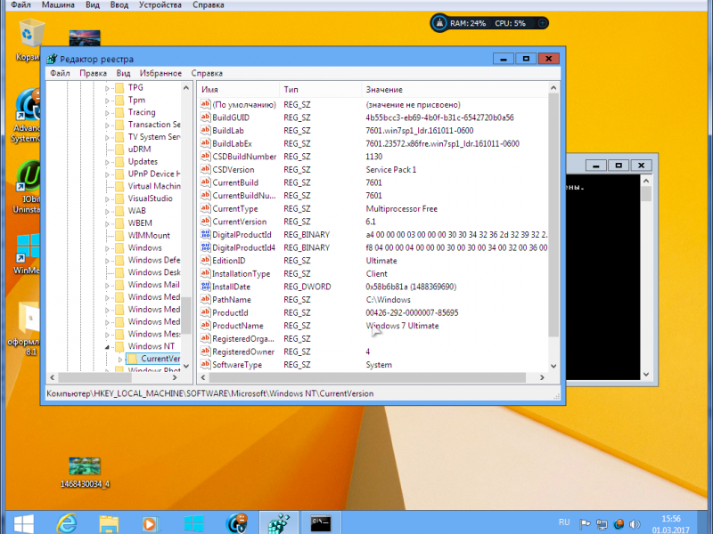Select the EditionID value row
713x534 pixels.
(x=373, y=261)
